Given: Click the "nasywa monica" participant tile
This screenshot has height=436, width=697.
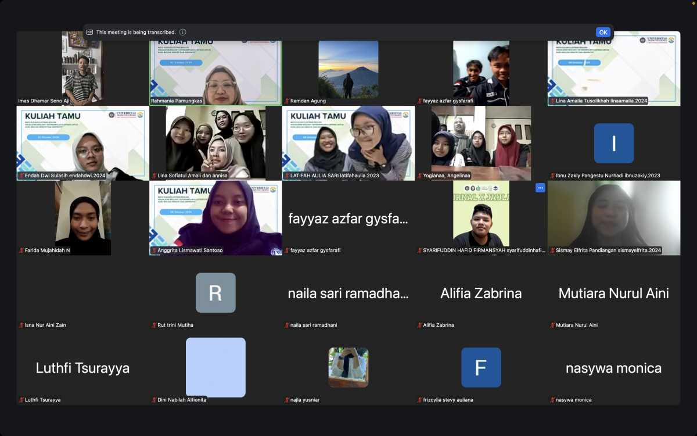Looking at the screenshot, I should click(613, 368).
